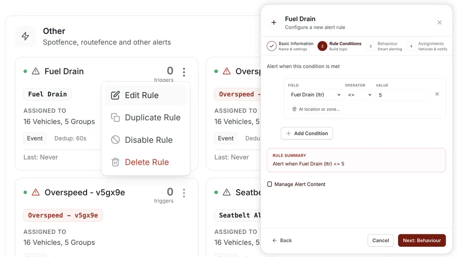457x257 pixels.
Task: Click the step 3 circle for Behaviour
Action: [x=371, y=46]
